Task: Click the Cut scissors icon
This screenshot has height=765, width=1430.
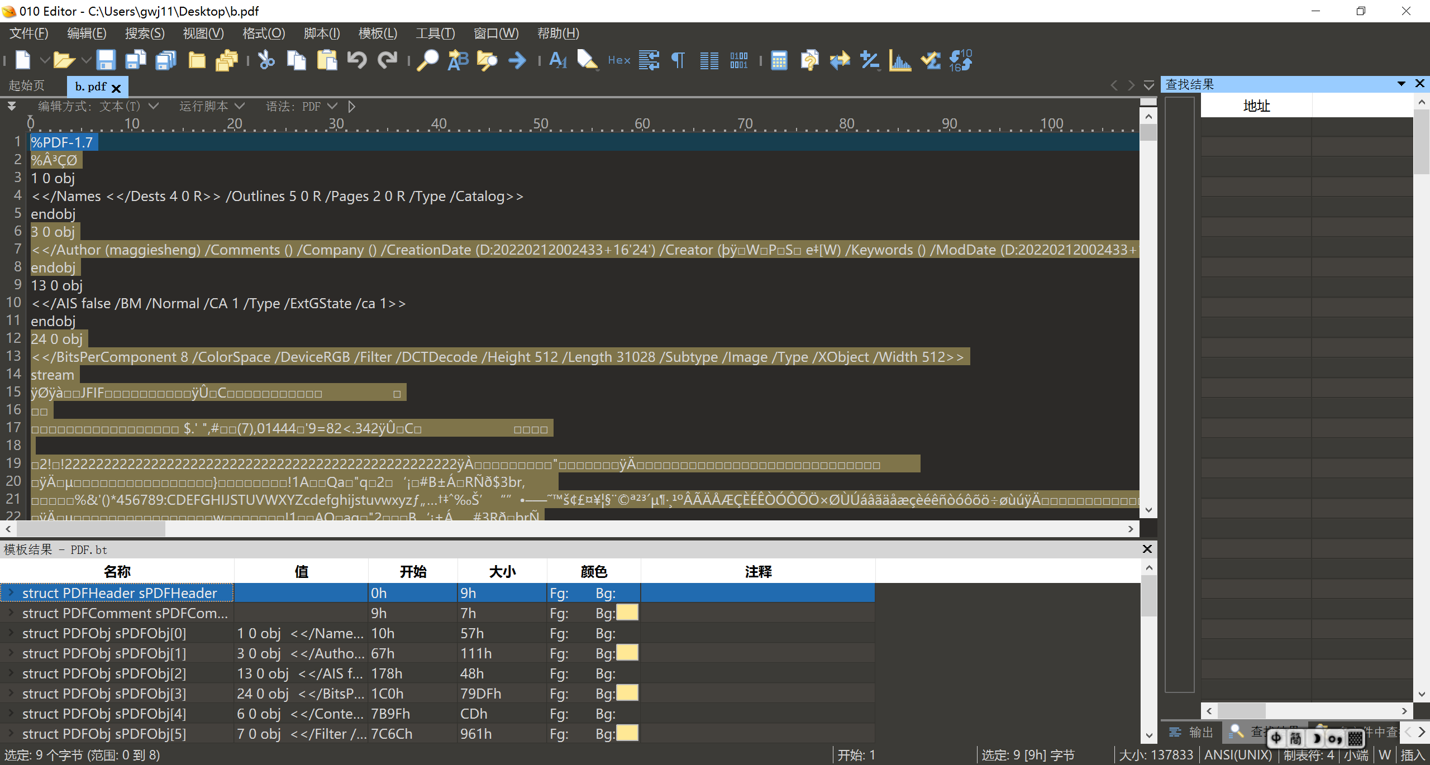Action: [266, 60]
